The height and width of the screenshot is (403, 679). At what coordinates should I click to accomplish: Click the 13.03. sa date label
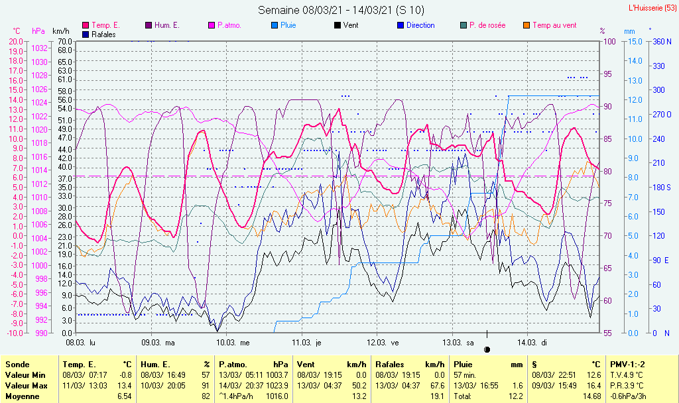(x=458, y=343)
